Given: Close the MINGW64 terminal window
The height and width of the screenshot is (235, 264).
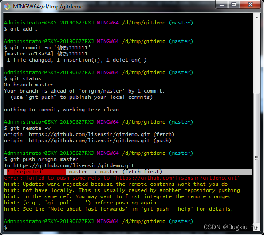Looking at the screenshot, I should (250, 5).
